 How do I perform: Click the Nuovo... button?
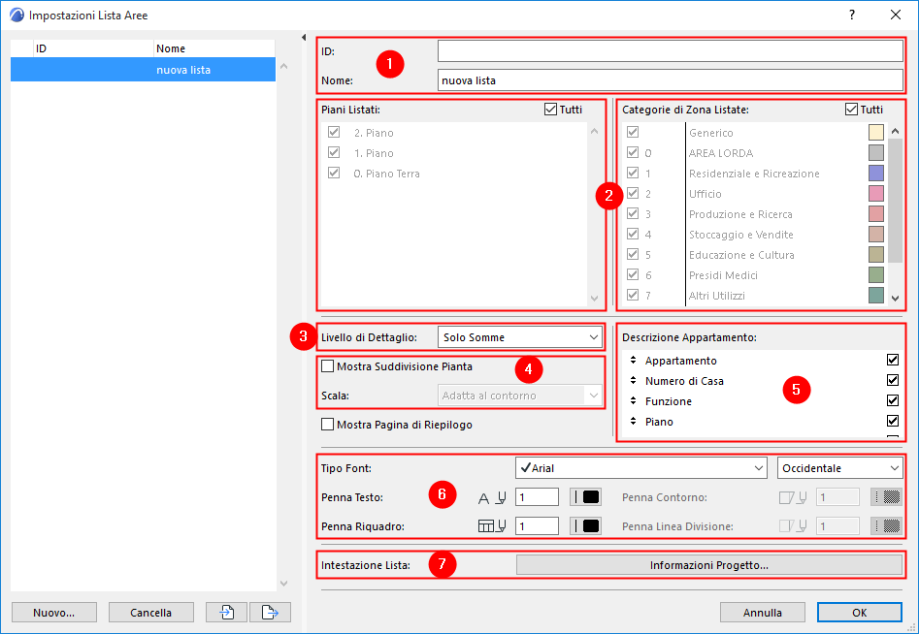(54, 613)
